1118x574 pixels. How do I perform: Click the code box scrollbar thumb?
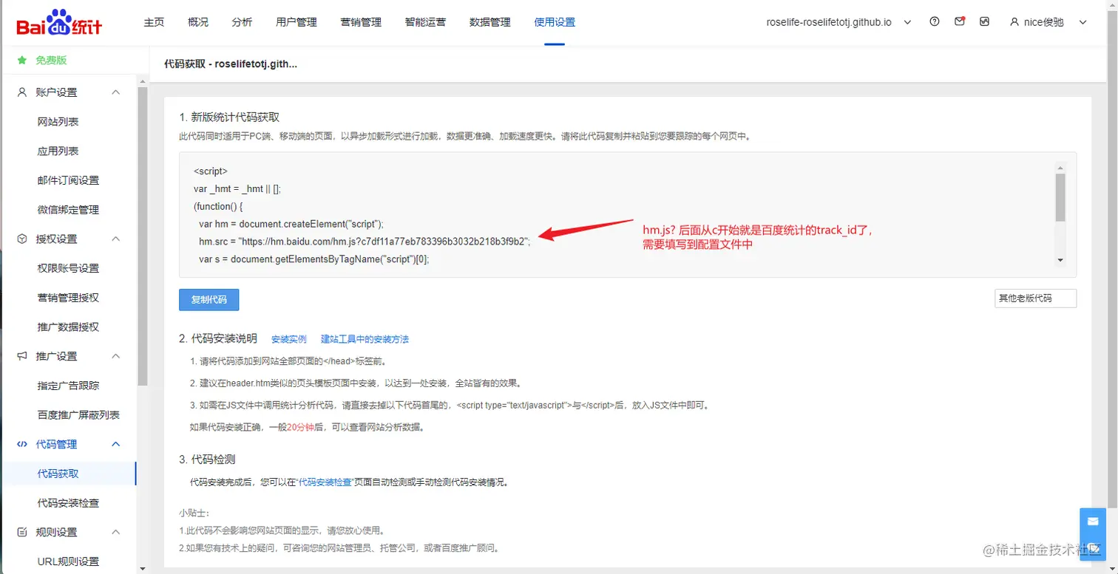coord(1060,197)
